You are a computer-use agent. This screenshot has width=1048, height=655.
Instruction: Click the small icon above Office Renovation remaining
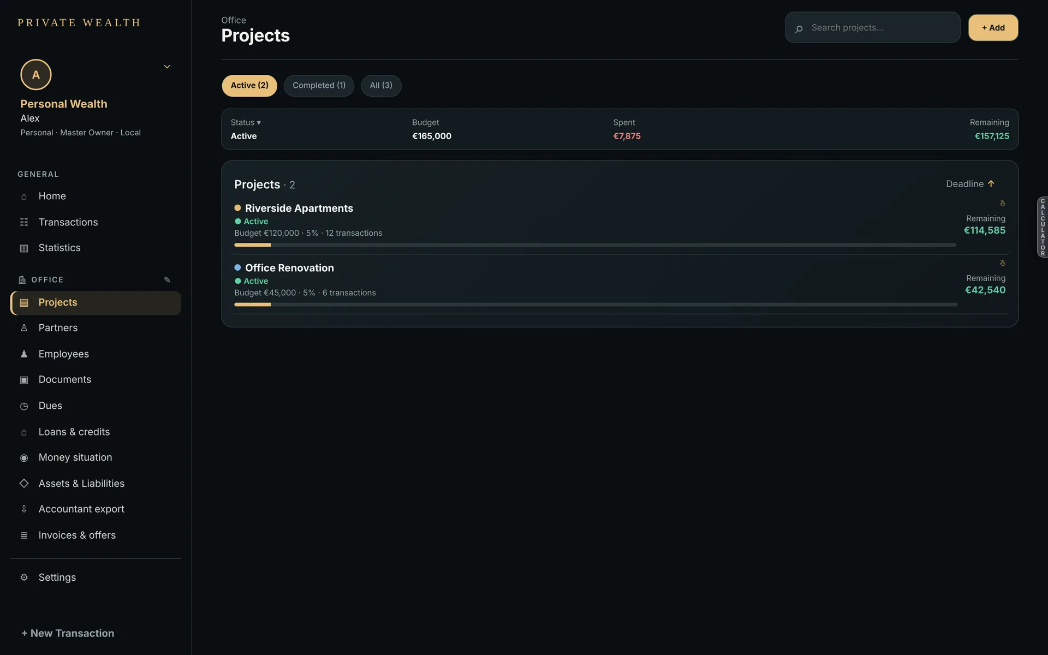[x=1002, y=263]
